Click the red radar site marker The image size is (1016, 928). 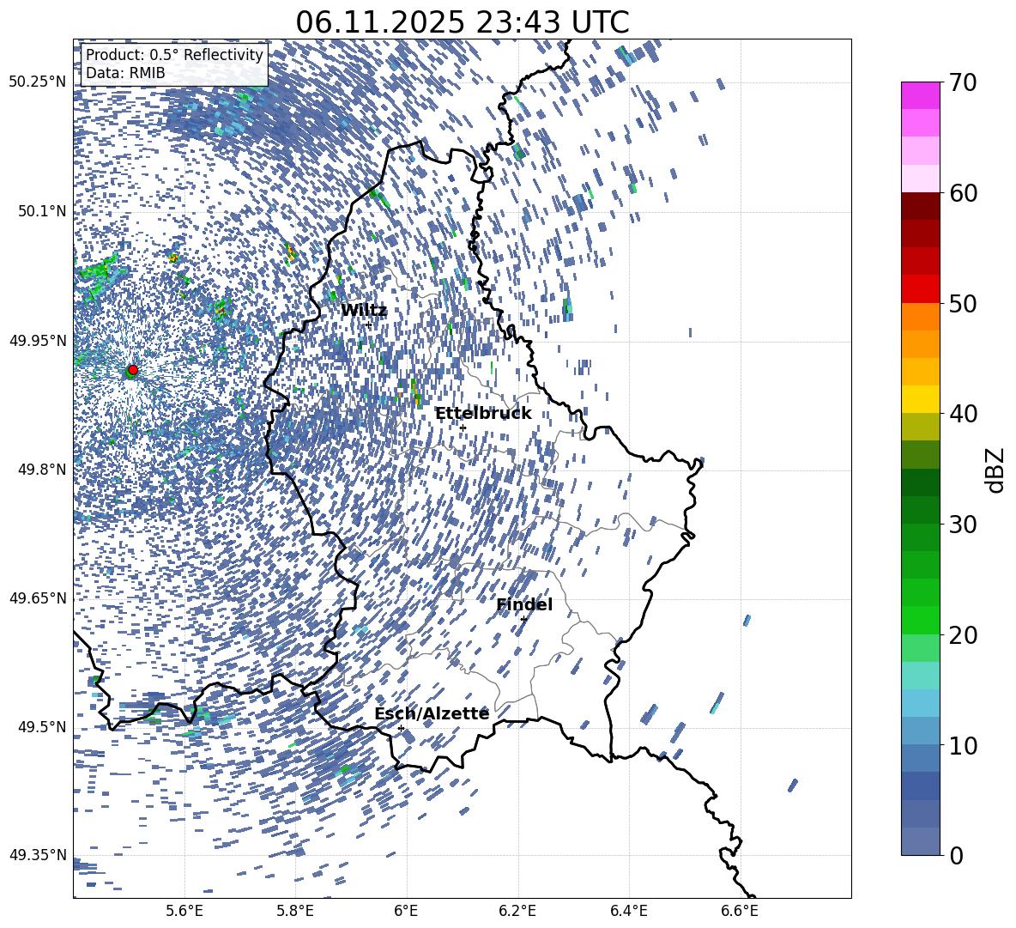point(133,370)
